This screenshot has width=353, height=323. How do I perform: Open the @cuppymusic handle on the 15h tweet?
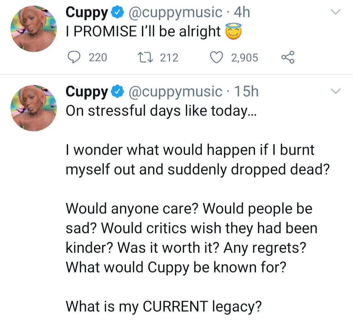click(176, 92)
